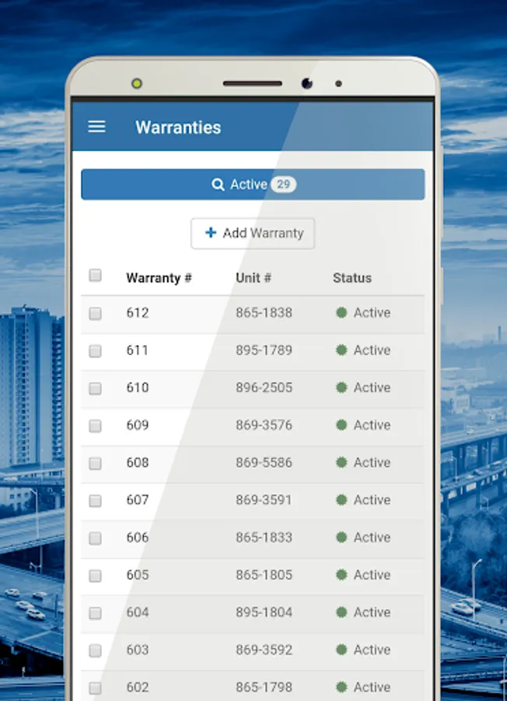Select unit number 865-1838
The image size is (507, 701).
(264, 312)
